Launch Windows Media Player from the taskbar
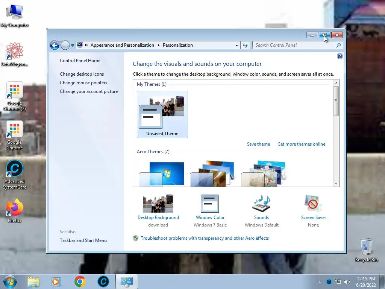Image resolution: width=385 pixels, height=289 pixels. [56, 281]
